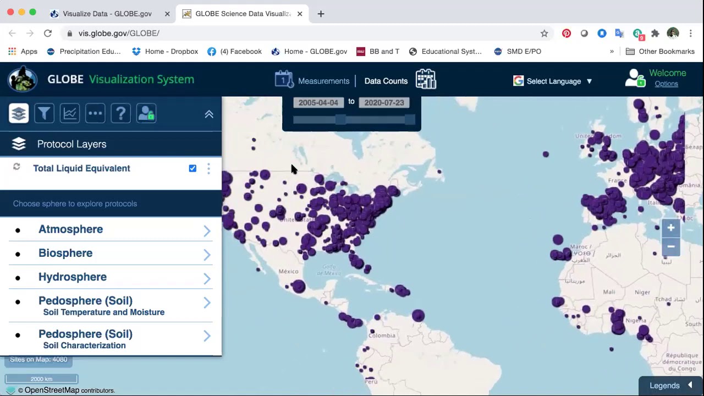Uncheck the Total Liquid Equivalent layer checkbox
This screenshot has height=396, width=704.
[193, 168]
